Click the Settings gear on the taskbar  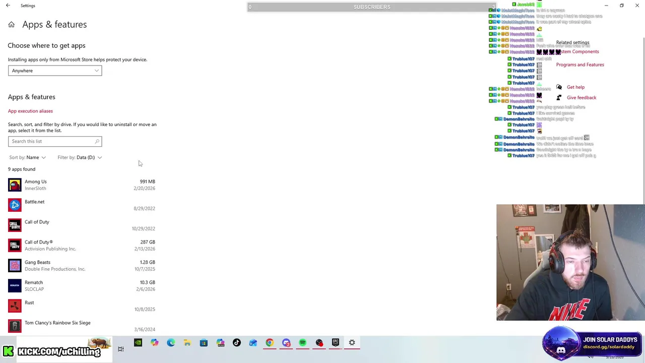352,343
